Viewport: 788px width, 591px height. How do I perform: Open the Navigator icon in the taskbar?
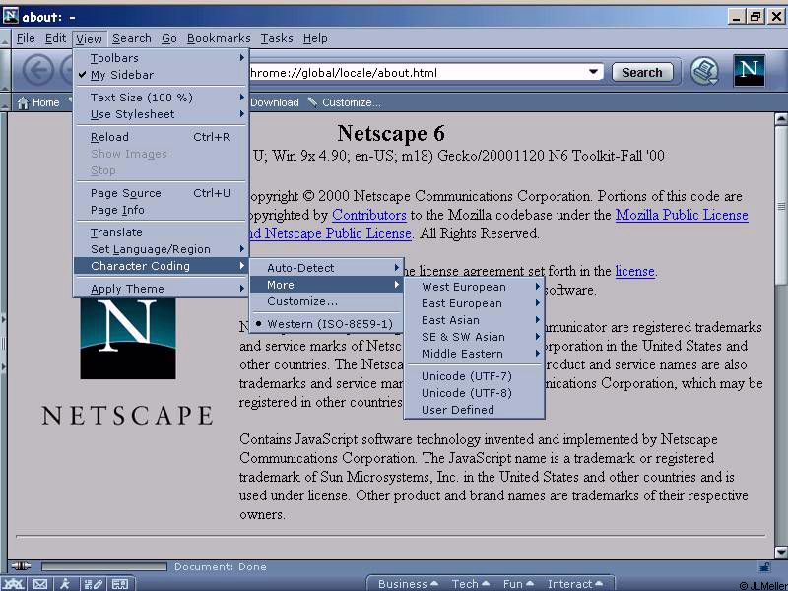point(13,584)
